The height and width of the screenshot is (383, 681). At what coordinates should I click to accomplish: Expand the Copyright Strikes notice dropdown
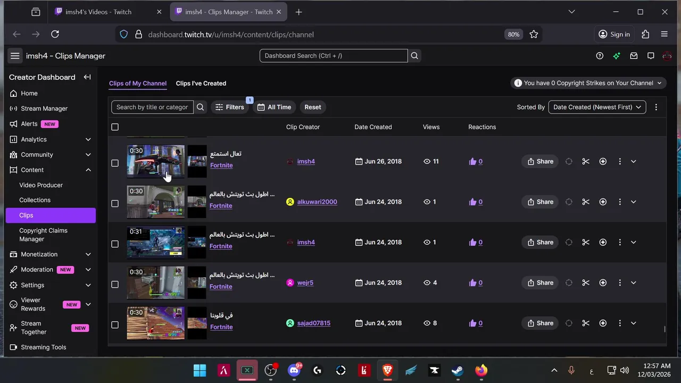tap(588, 83)
